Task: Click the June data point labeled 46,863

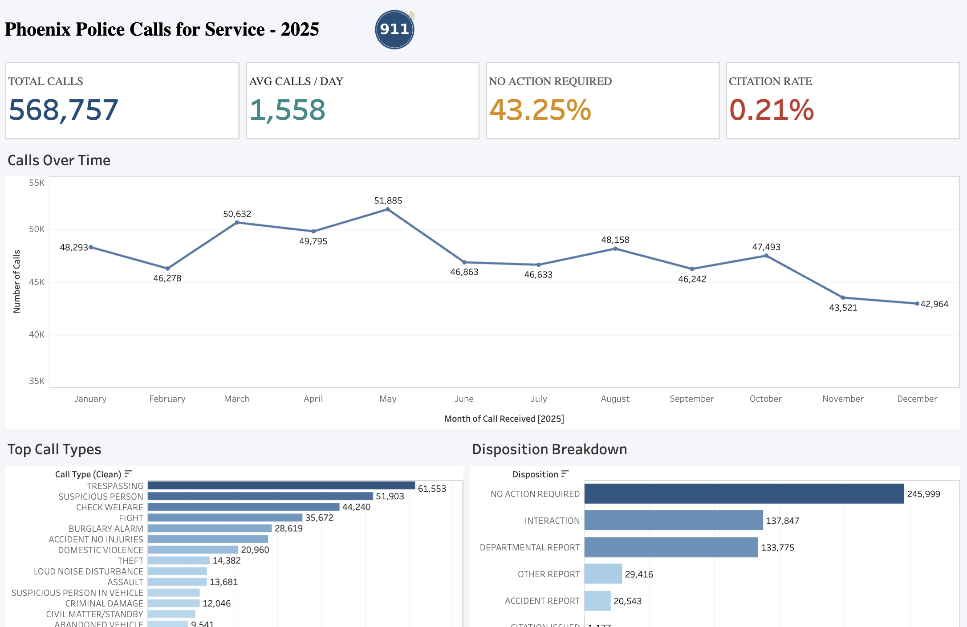Action: coord(464,262)
